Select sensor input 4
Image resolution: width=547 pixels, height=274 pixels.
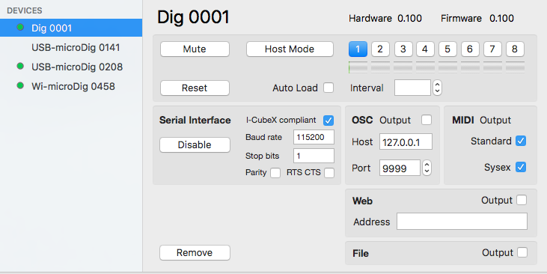425,49
